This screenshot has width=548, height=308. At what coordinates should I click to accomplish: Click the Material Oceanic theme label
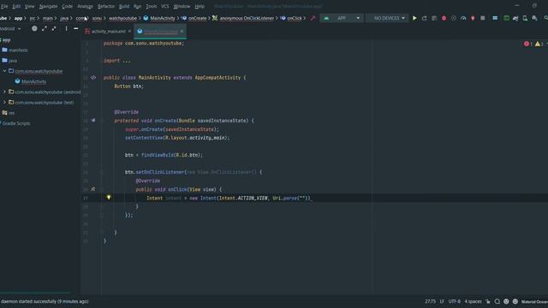point(534,302)
